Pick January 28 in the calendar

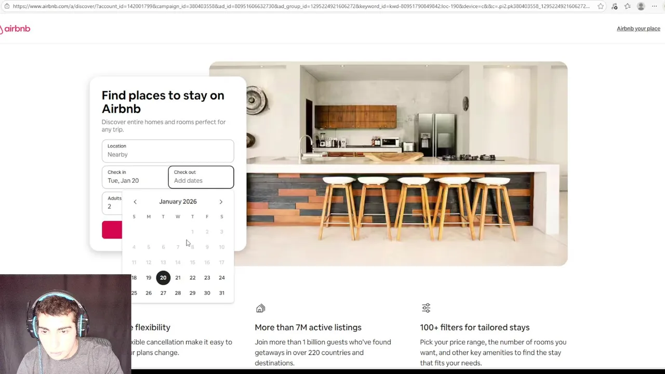pos(178,293)
